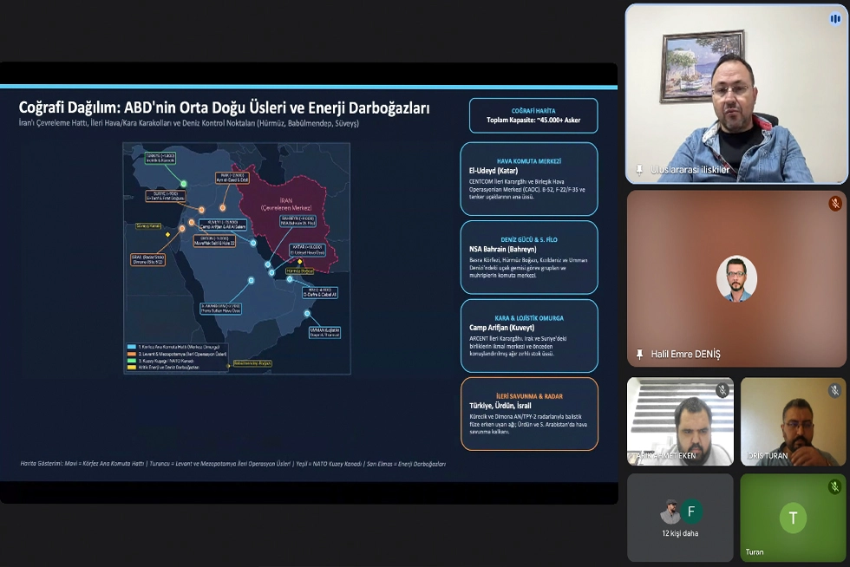
Task: Click the green Türkiye base marker on the map
Action: [x=183, y=184]
